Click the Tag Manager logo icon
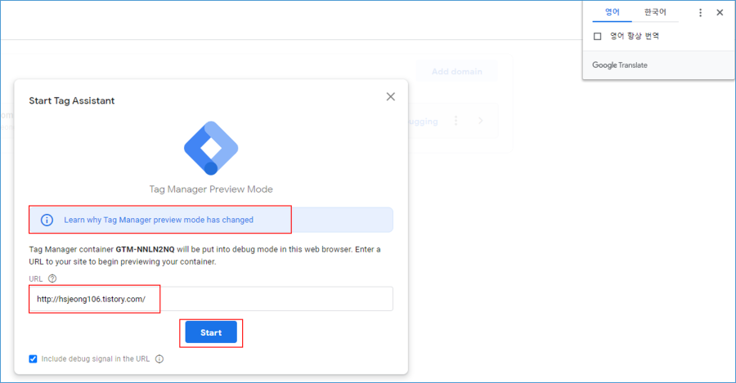Viewport: 736px width, 383px height. [211, 148]
